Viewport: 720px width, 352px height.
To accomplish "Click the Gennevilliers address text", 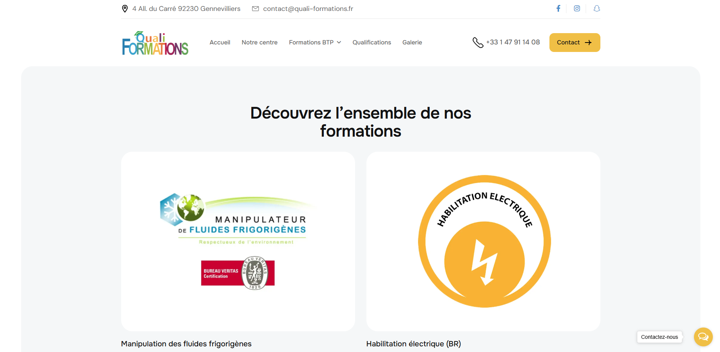I will click(186, 9).
